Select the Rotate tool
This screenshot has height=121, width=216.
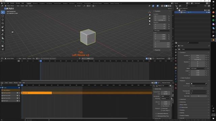[x=3, y=23]
